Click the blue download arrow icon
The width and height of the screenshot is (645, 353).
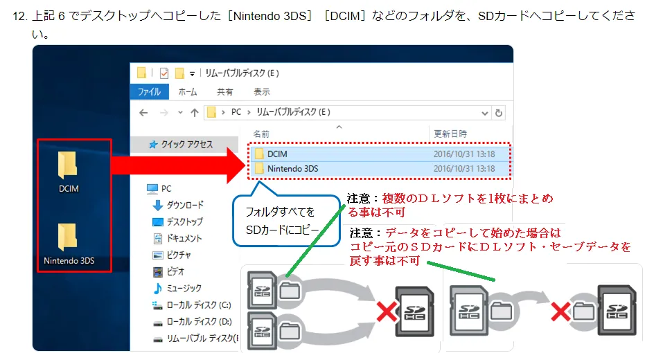(157, 205)
